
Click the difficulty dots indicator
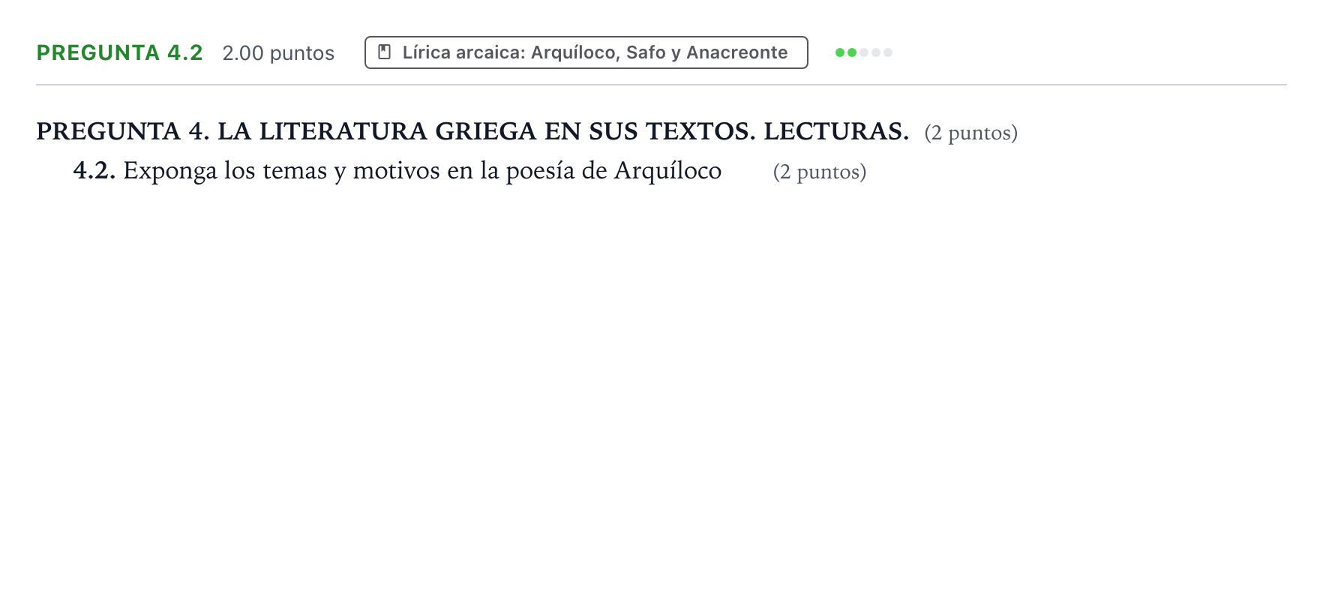(x=864, y=52)
